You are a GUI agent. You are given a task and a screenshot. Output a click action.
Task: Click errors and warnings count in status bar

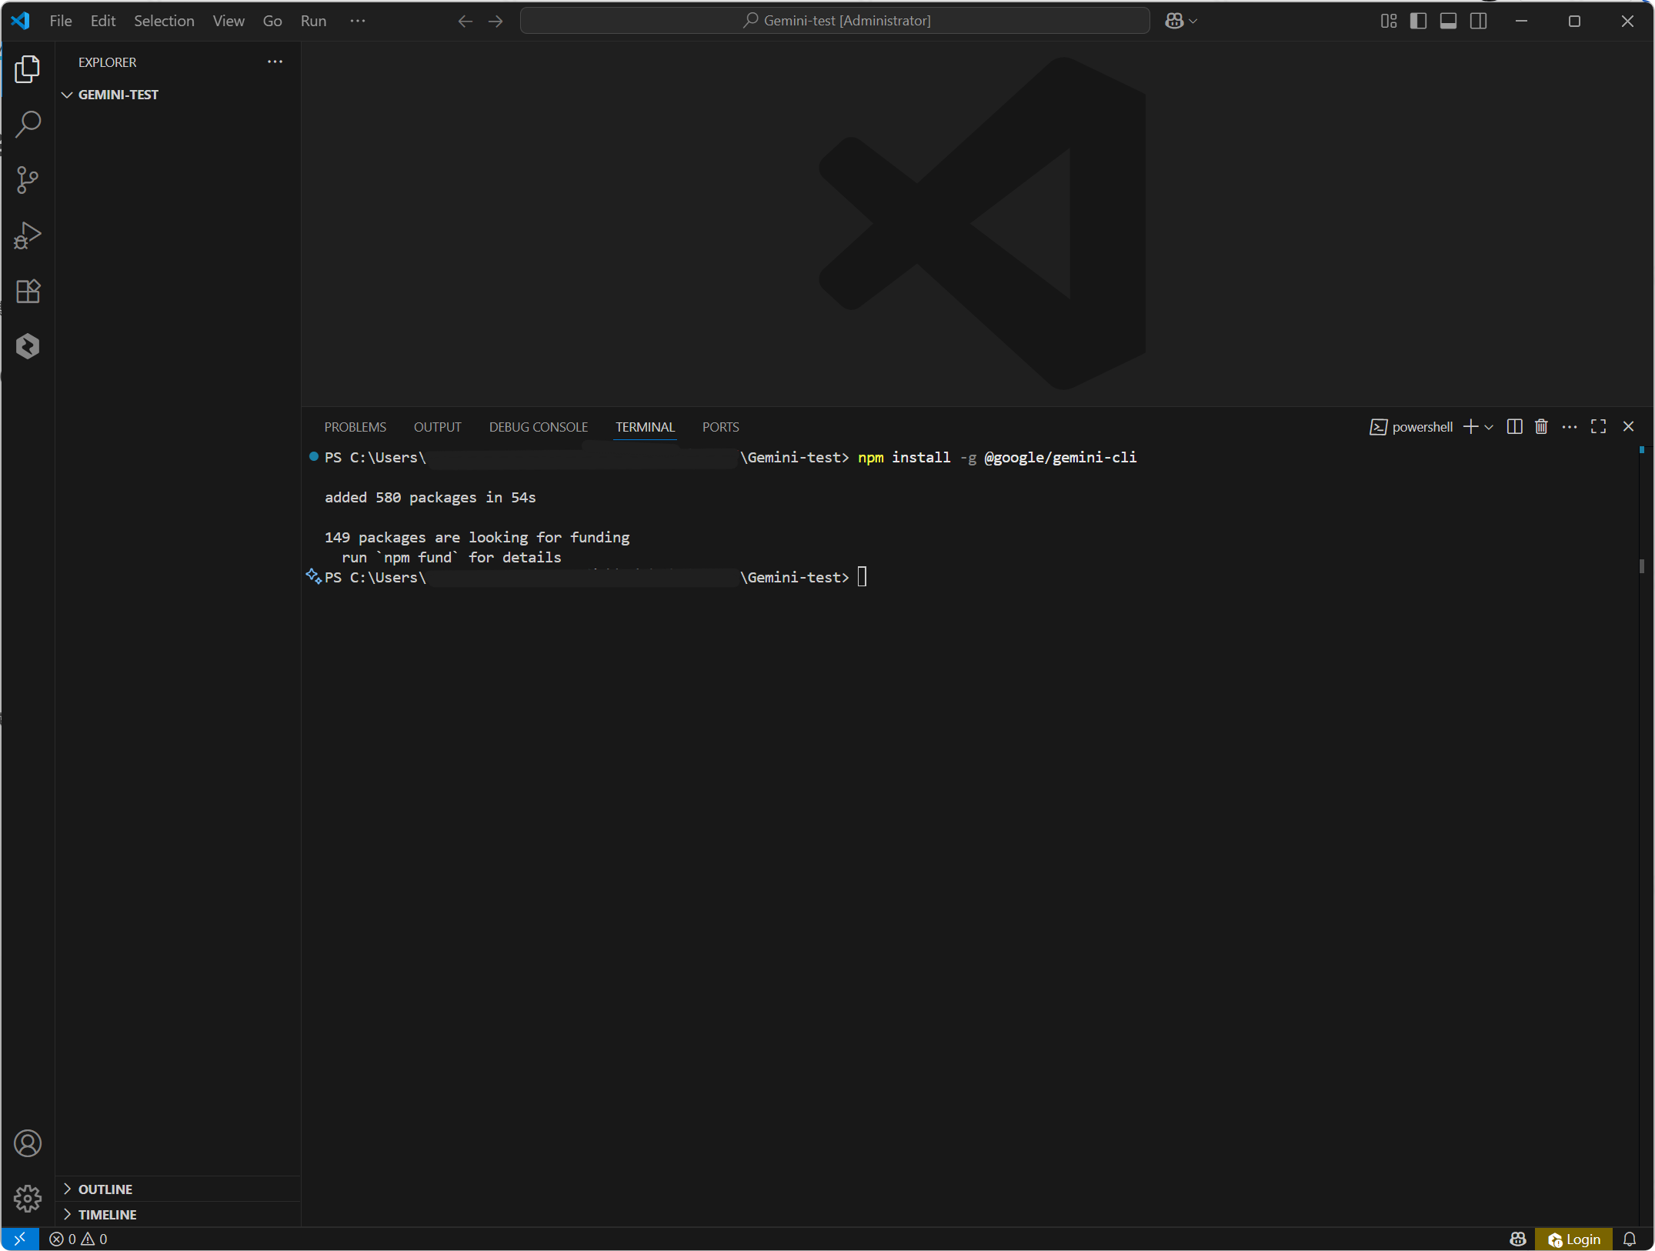[x=78, y=1239]
